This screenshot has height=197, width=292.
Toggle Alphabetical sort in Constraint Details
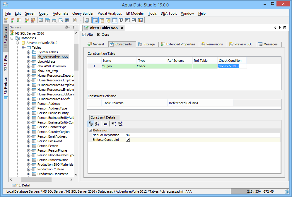[x=97, y=124]
